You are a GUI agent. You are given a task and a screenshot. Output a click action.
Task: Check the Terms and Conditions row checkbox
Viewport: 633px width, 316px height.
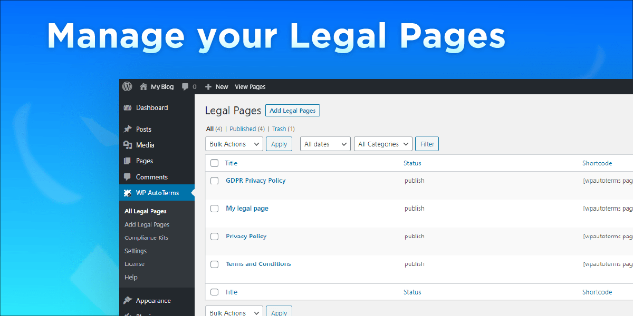click(x=214, y=264)
